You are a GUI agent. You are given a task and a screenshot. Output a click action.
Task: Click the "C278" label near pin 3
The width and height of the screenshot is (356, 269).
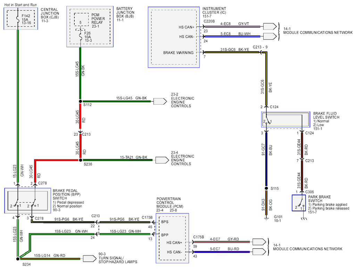[39, 218]
